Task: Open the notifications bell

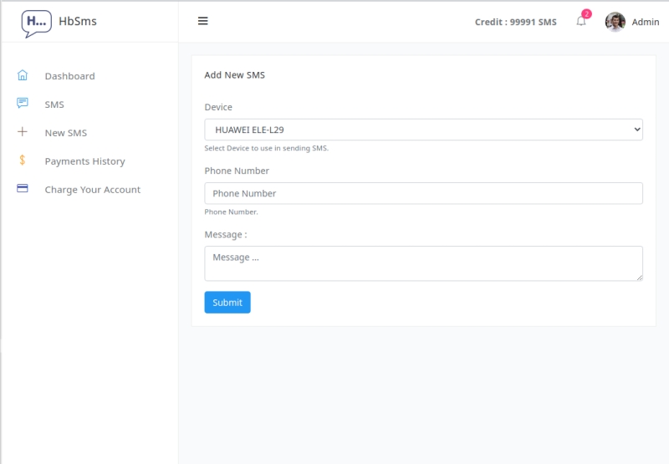Action: (581, 22)
